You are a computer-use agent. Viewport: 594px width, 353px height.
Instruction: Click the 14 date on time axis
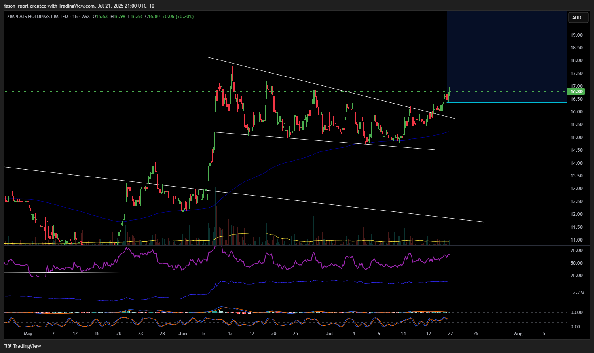click(x=403, y=334)
